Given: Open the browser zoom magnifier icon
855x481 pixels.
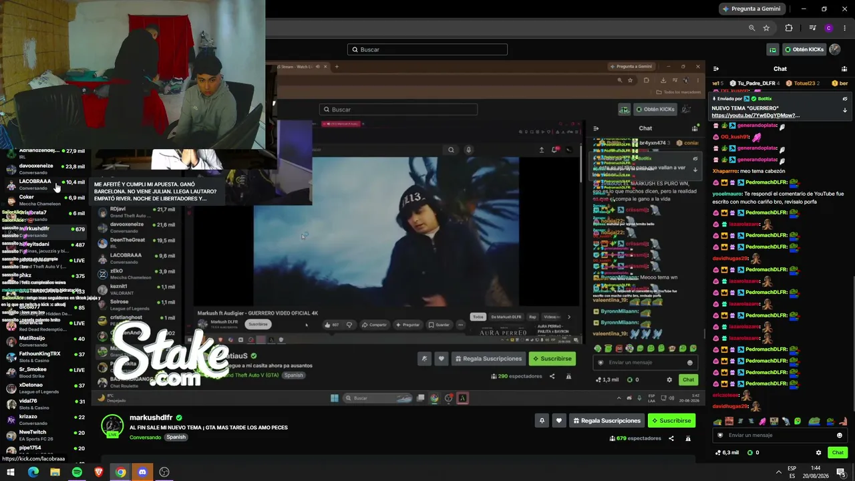Looking at the screenshot, I should [752, 28].
